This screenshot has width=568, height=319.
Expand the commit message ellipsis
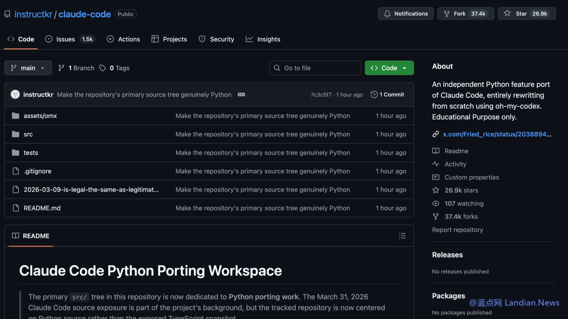(241, 95)
